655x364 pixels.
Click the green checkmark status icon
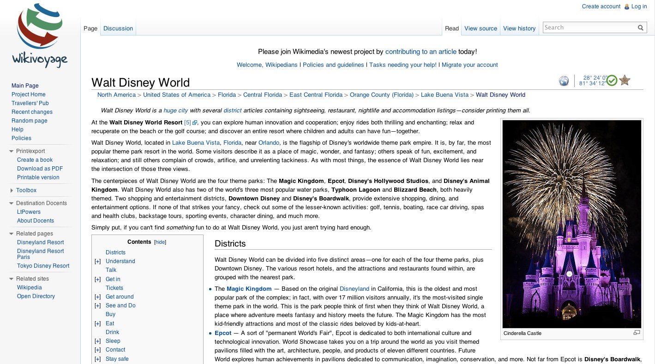click(x=612, y=81)
